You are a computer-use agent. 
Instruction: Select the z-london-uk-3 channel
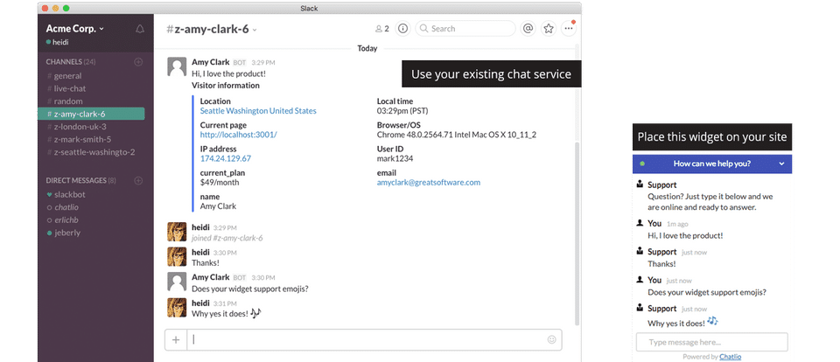coord(80,126)
